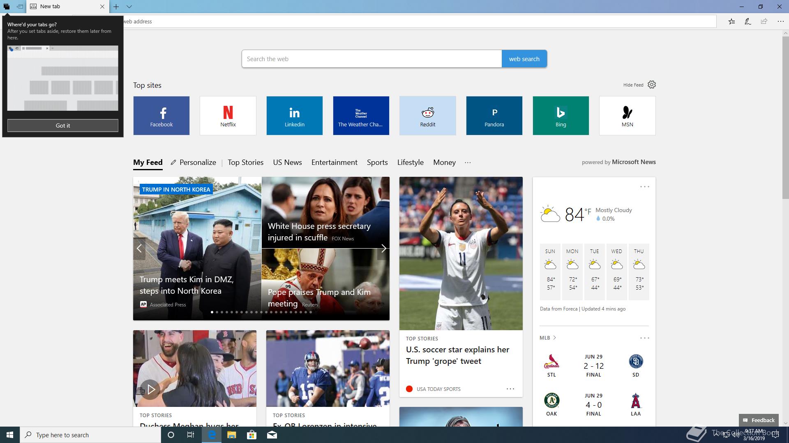Open MLB card options ellipsis
Image resolution: width=789 pixels, height=443 pixels.
(x=645, y=338)
